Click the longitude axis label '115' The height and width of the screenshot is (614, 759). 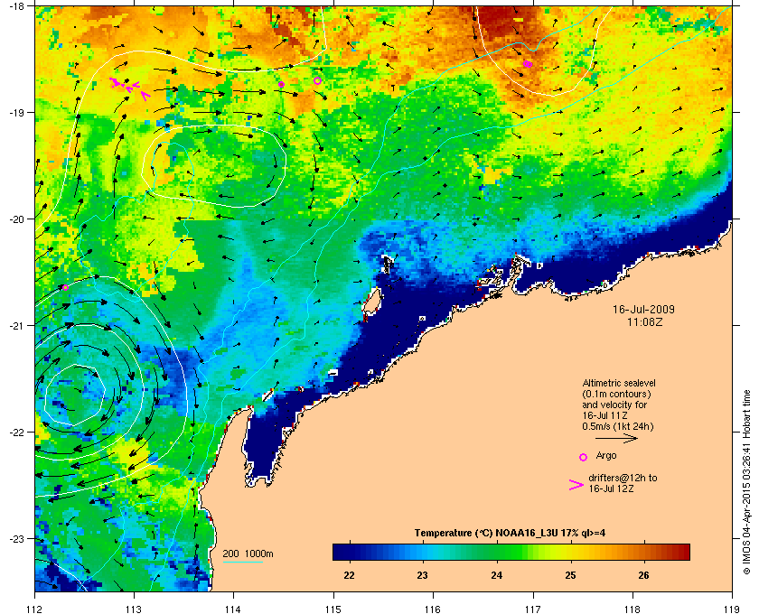click(333, 609)
